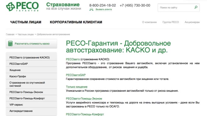Click the РЕСО Гарантия logo
This screenshot has width=207, height=116.
(x=22, y=7)
